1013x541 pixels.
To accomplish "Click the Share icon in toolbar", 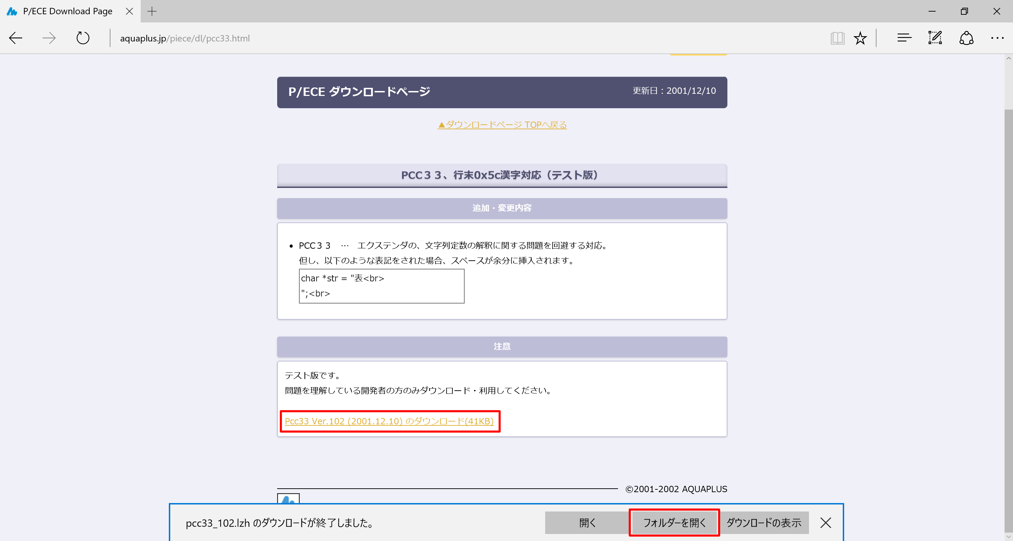I will (x=966, y=38).
